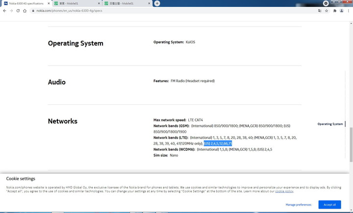Accept all cookies
Image resolution: width=353 pixels, height=213 pixels.
pyautogui.click(x=329, y=205)
